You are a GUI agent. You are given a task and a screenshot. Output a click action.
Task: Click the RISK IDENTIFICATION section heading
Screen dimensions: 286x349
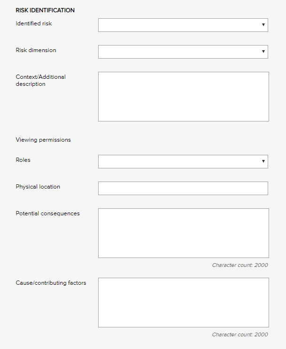tap(45, 10)
